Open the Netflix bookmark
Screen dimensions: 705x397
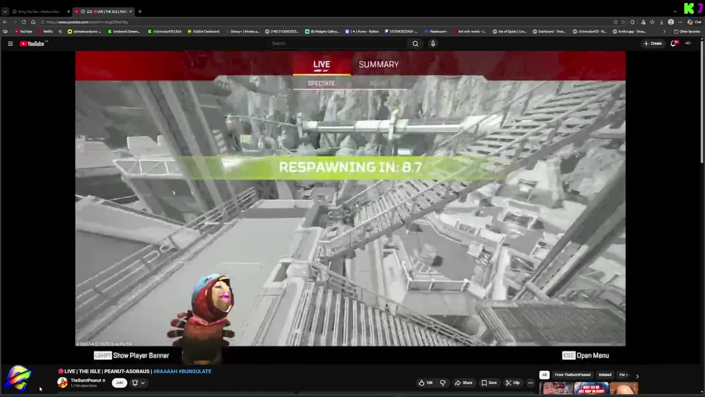tap(45, 31)
